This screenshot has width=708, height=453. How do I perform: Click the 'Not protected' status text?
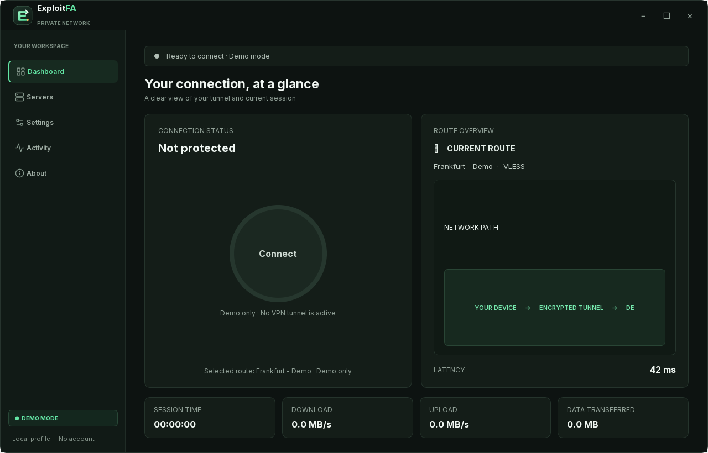[x=197, y=148]
